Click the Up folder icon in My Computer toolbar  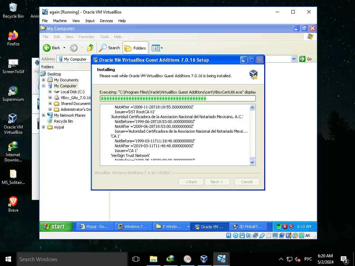click(x=90, y=48)
